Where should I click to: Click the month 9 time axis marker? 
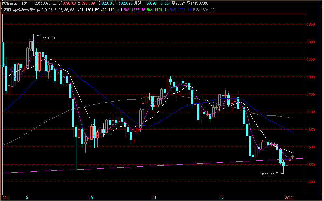click(x=27, y=198)
